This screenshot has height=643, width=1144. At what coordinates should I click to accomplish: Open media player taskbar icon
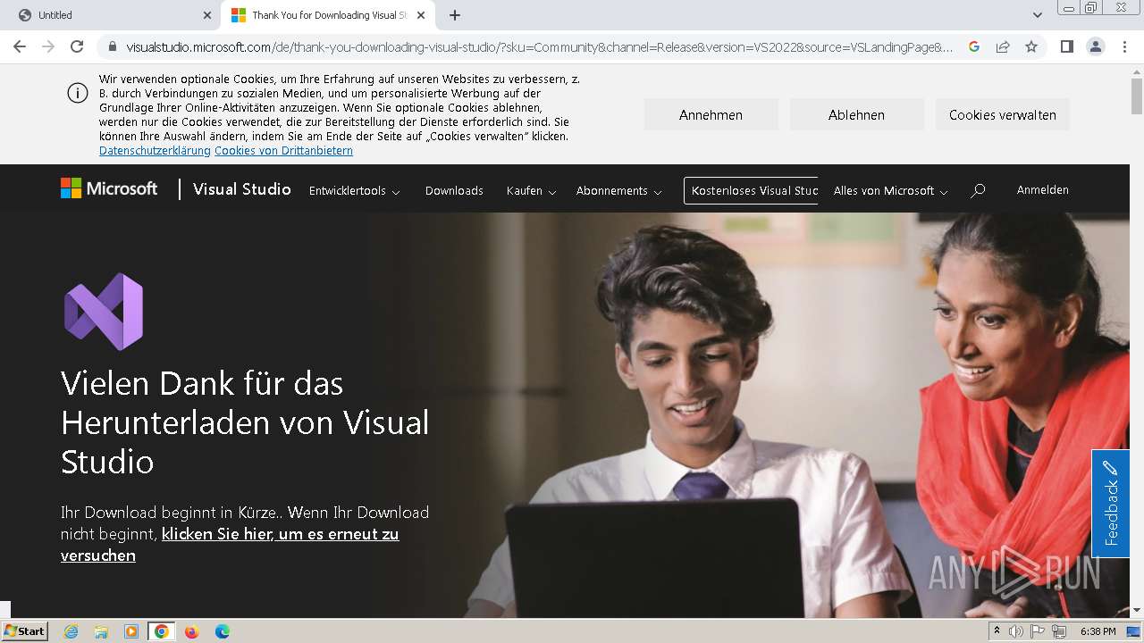point(131,631)
